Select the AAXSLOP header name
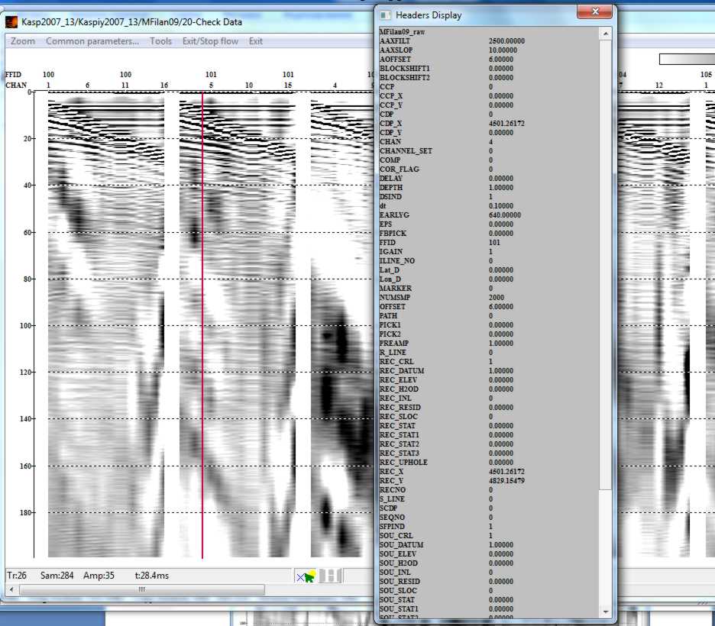 396,50
